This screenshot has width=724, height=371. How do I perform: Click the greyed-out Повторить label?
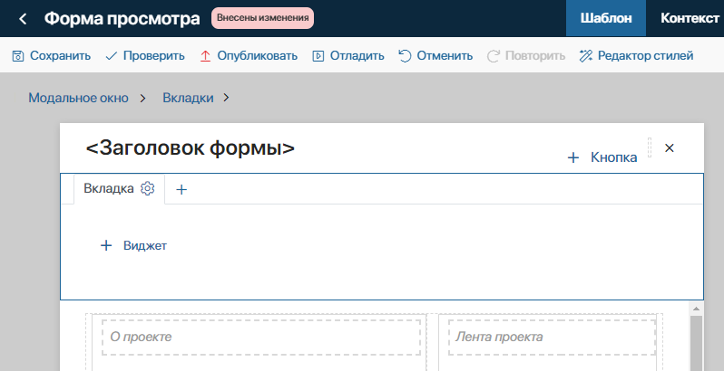(x=535, y=56)
